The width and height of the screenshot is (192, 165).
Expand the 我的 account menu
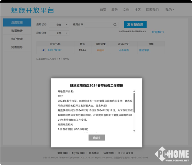pos(170,10)
